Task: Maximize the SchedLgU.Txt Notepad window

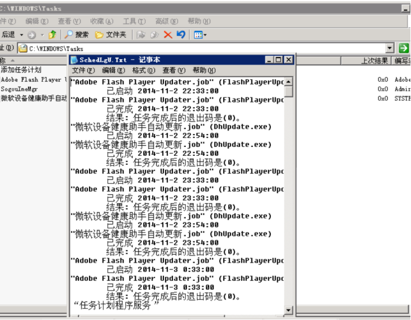Action: 279,60
